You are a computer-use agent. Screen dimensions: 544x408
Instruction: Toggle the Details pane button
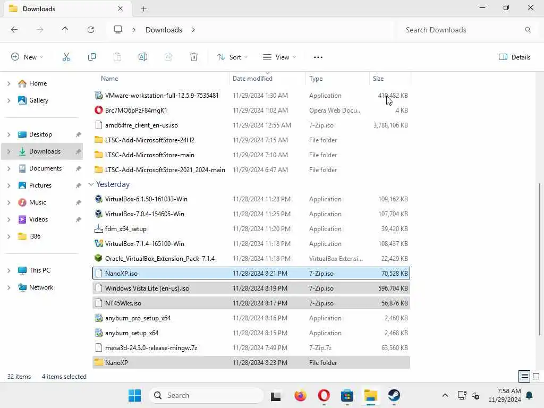[x=514, y=57]
